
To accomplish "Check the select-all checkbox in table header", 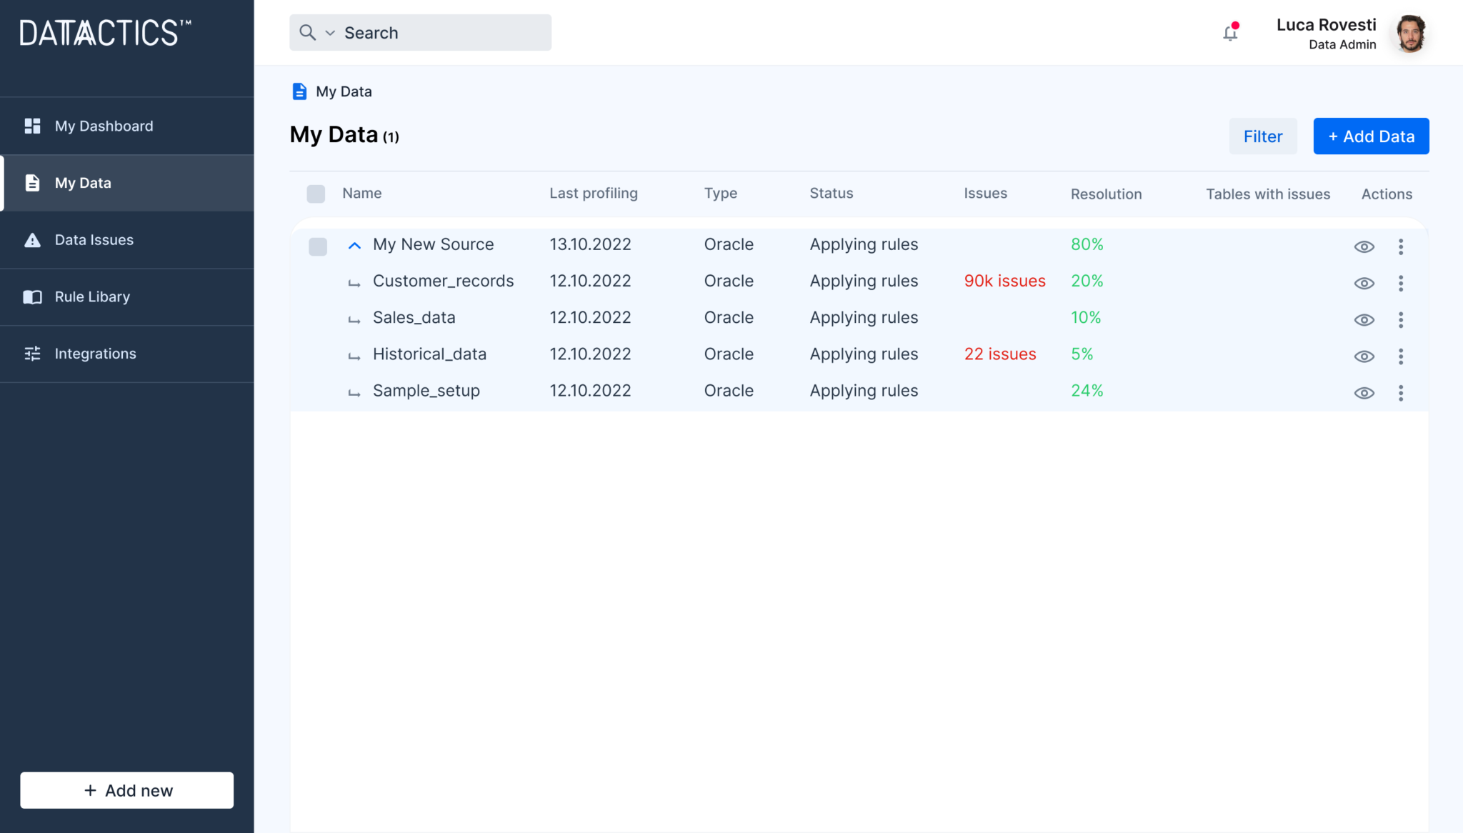I will click(315, 194).
